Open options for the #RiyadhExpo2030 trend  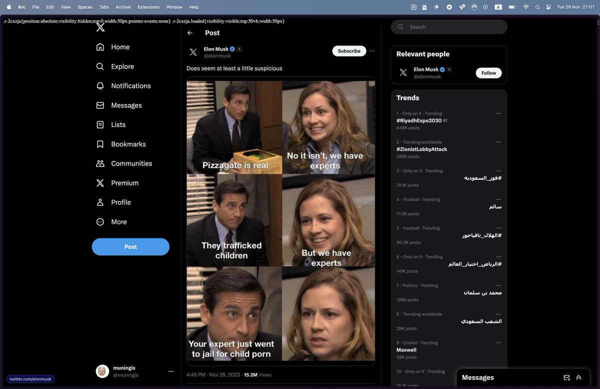click(x=498, y=113)
